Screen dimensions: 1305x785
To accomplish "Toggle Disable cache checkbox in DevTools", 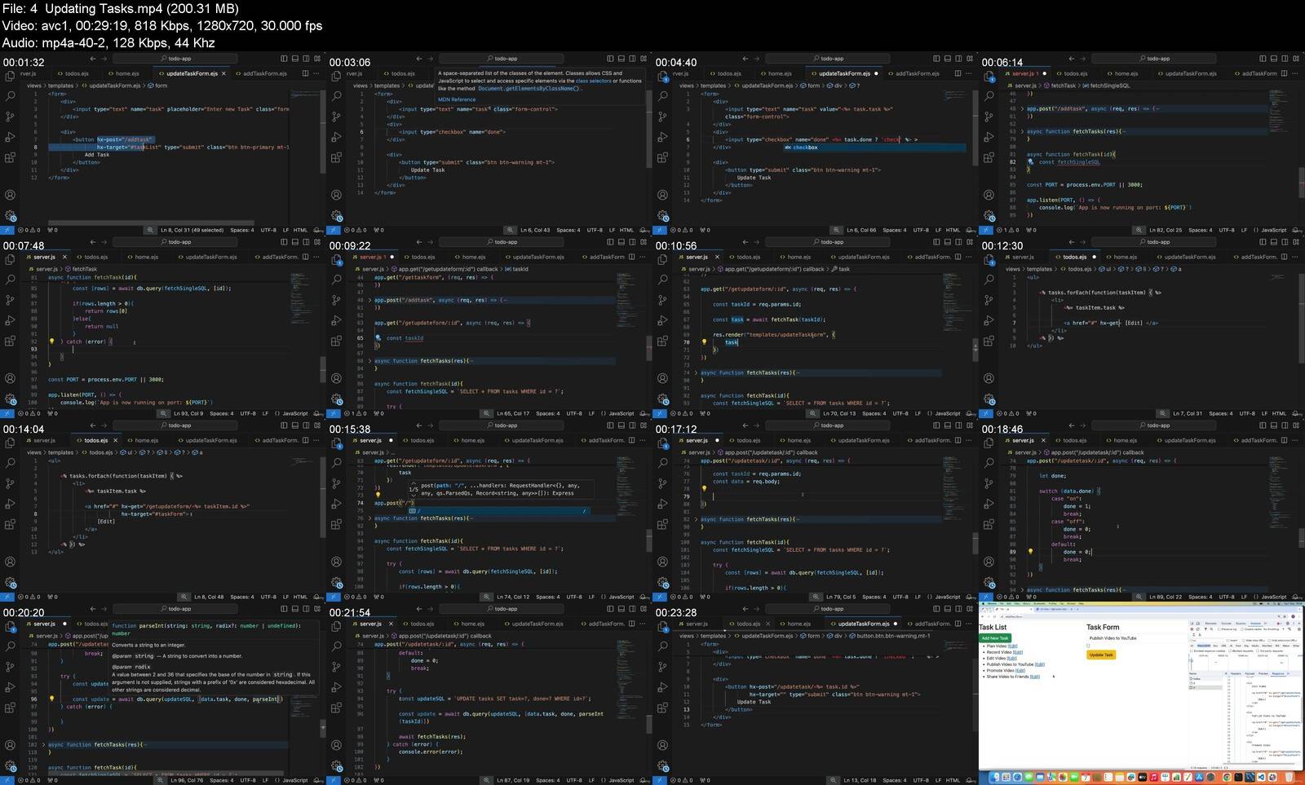I will click(1242, 629).
